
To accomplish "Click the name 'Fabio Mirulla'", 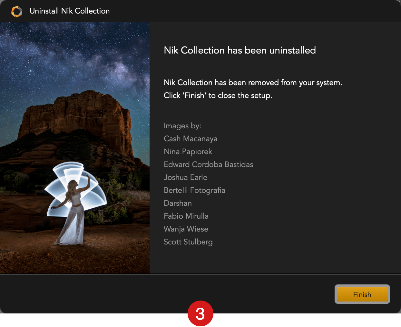I will coord(186,216).
